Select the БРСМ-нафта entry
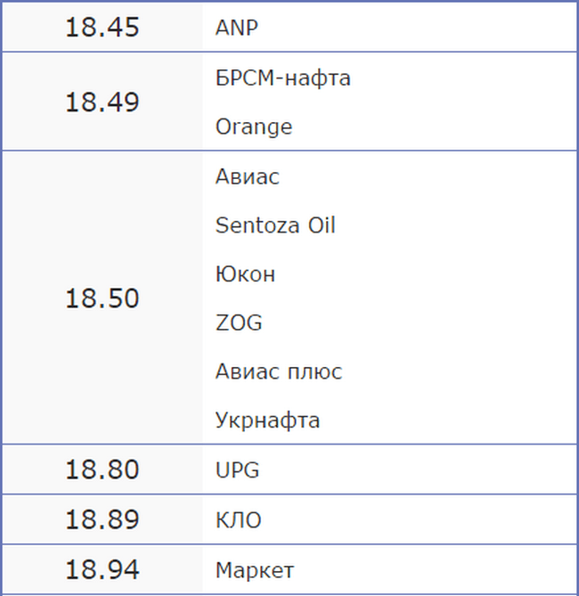The width and height of the screenshot is (579, 596). point(282,78)
